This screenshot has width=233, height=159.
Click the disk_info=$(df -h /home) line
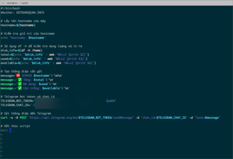(22, 50)
